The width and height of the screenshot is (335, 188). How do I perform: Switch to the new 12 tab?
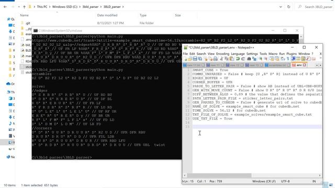[235, 65]
